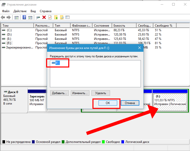Click the Изменить... button

click(x=80, y=93)
